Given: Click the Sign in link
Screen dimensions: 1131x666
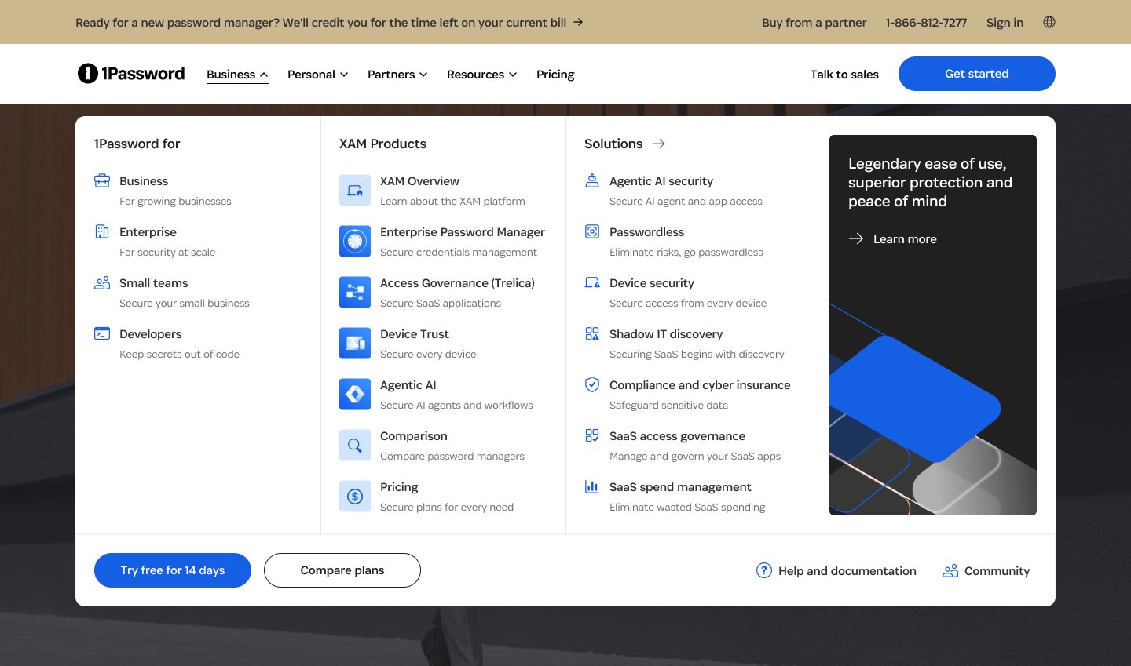Looking at the screenshot, I should [1005, 22].
